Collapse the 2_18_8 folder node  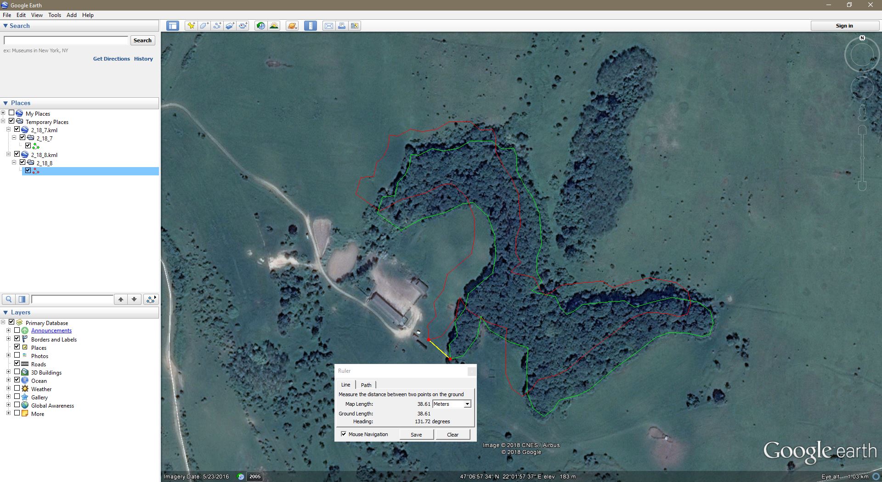click(14, 163)
